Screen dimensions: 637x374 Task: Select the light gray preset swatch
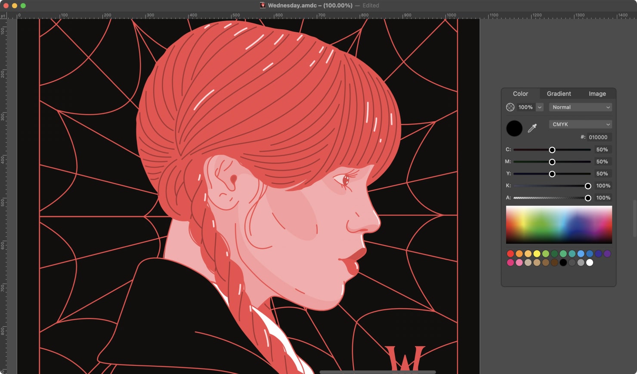(x=581, y=262)
